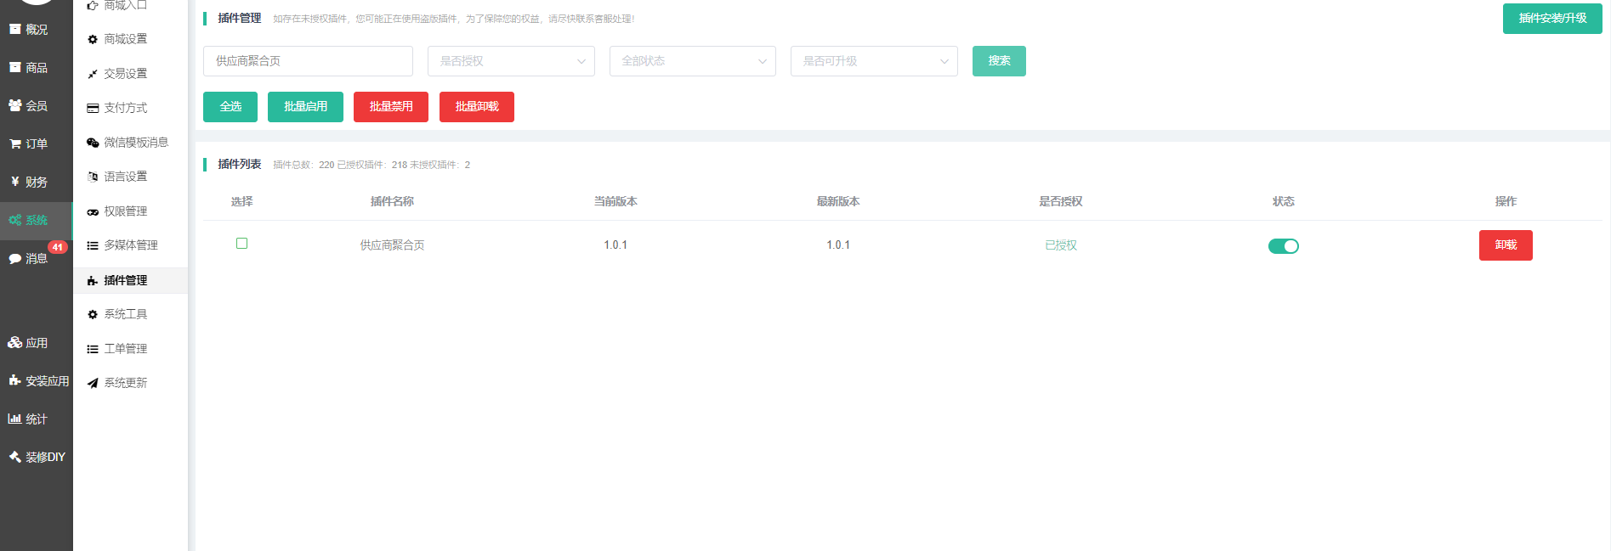This screenshot has width=1611, height=551.
Task: Click the 语言设置 language icon
Action: coord(93,177)
